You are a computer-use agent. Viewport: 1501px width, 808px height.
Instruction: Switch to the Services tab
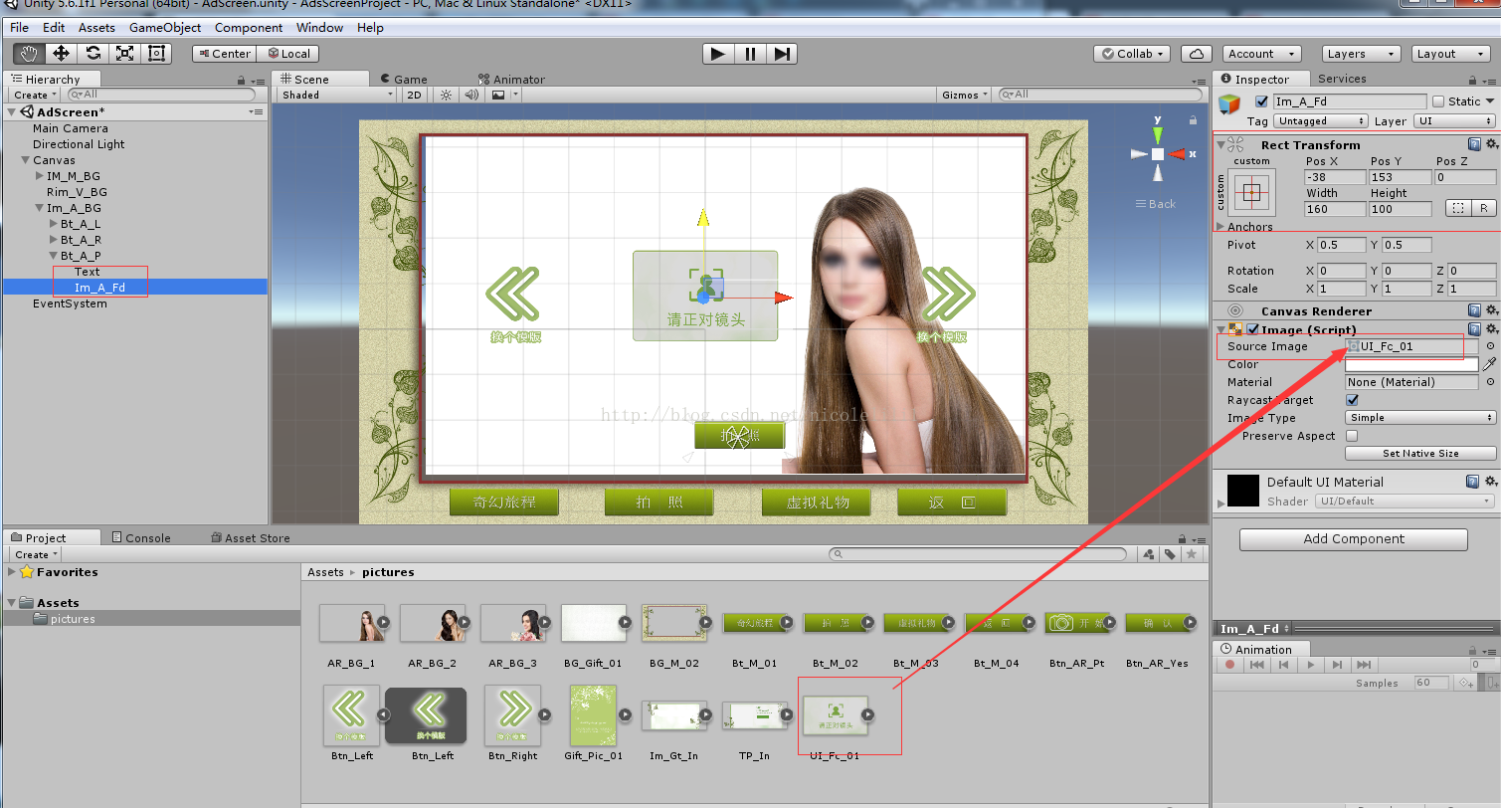(1342, 79)
